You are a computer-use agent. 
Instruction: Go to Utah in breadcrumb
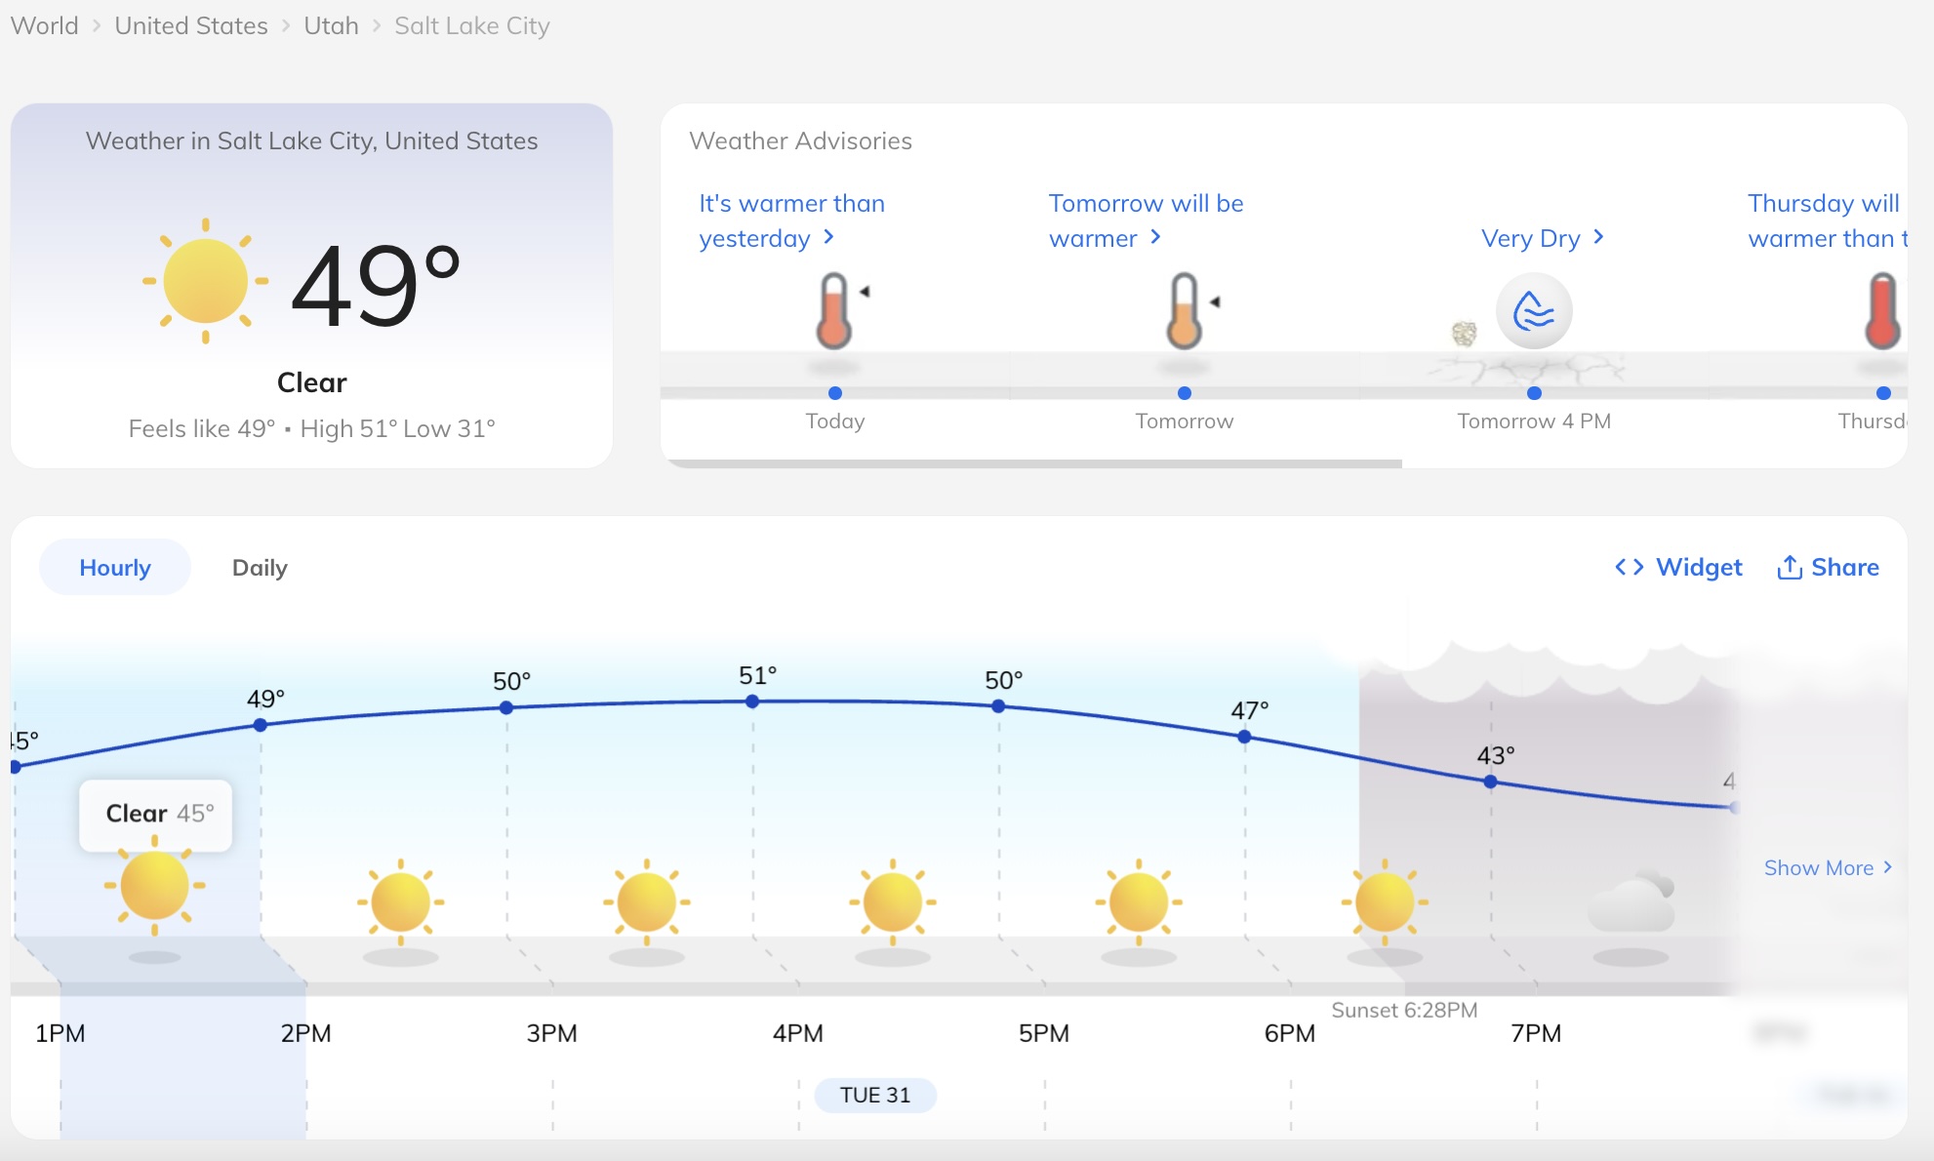[331, 25]
